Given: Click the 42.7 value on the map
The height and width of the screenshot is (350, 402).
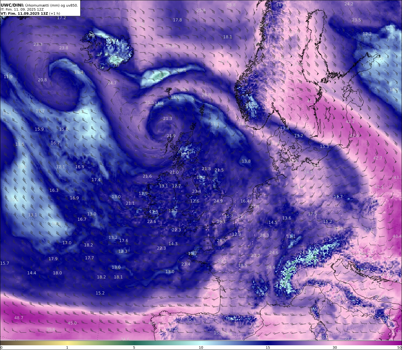Looking at the screenshot, I should coord(378,158).
